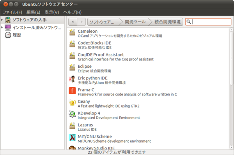234x155 pixels.
Task: Expand the インストール済みソフトウェア tree arrow
Action: pyautogui.click(x=2, y=27)
